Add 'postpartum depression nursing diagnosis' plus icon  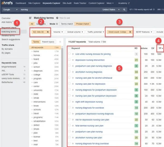click(x=73, y=114)
